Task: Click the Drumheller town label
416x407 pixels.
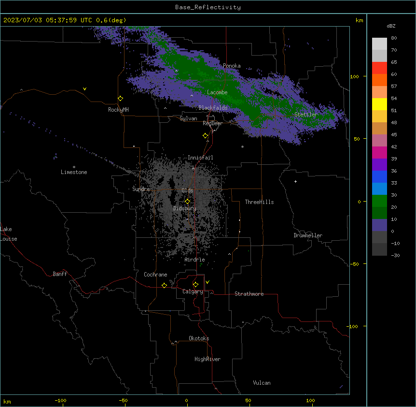Action: point(308,235)
